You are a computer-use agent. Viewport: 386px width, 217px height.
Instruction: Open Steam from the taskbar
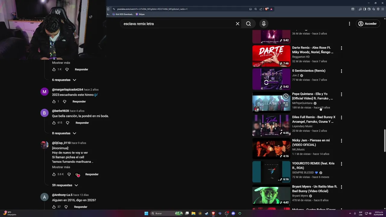[x=207, y=213]
